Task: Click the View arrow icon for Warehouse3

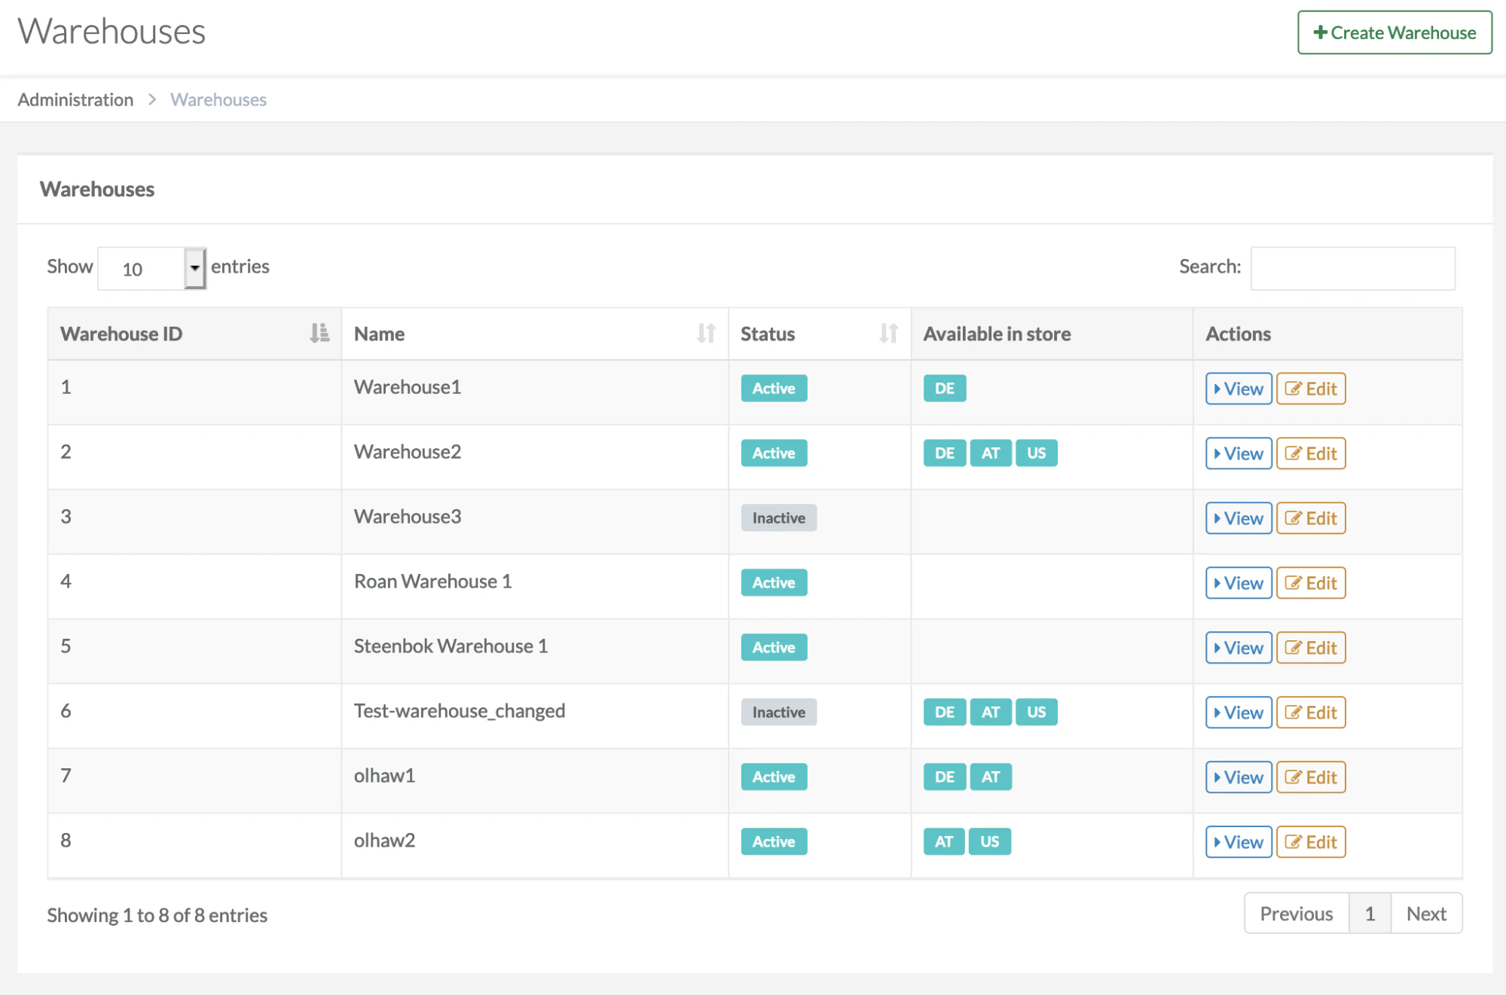Action: (1218, 517)
